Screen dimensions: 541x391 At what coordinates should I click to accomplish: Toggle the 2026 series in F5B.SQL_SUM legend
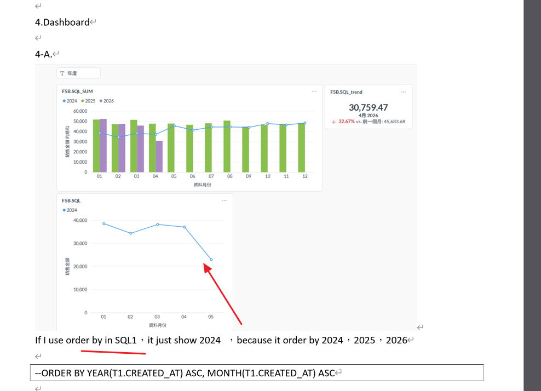tap(107, 101)
